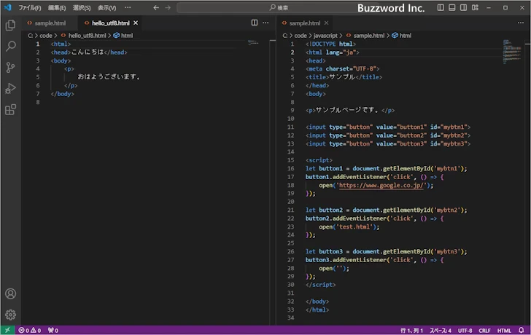The image size is (531, 335).
Task: Switch to the sample.html tab in left group
Action: click(x=50, y=23)
